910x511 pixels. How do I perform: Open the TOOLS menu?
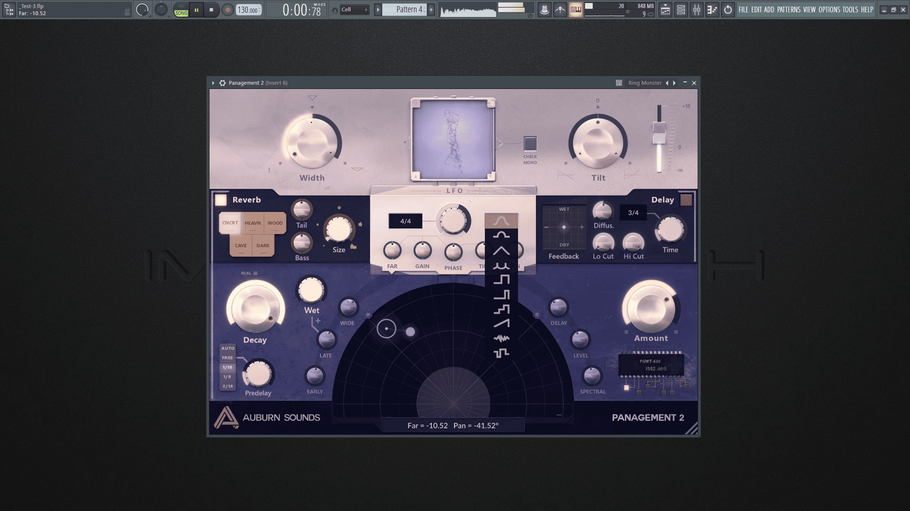click(x=850, y=9)
